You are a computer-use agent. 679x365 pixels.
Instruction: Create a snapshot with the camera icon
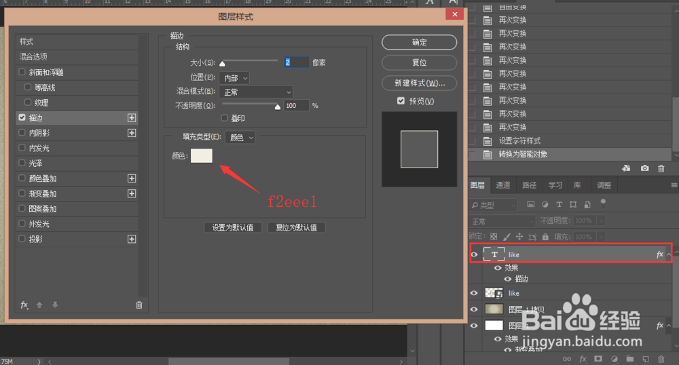[x=645, y=168]
